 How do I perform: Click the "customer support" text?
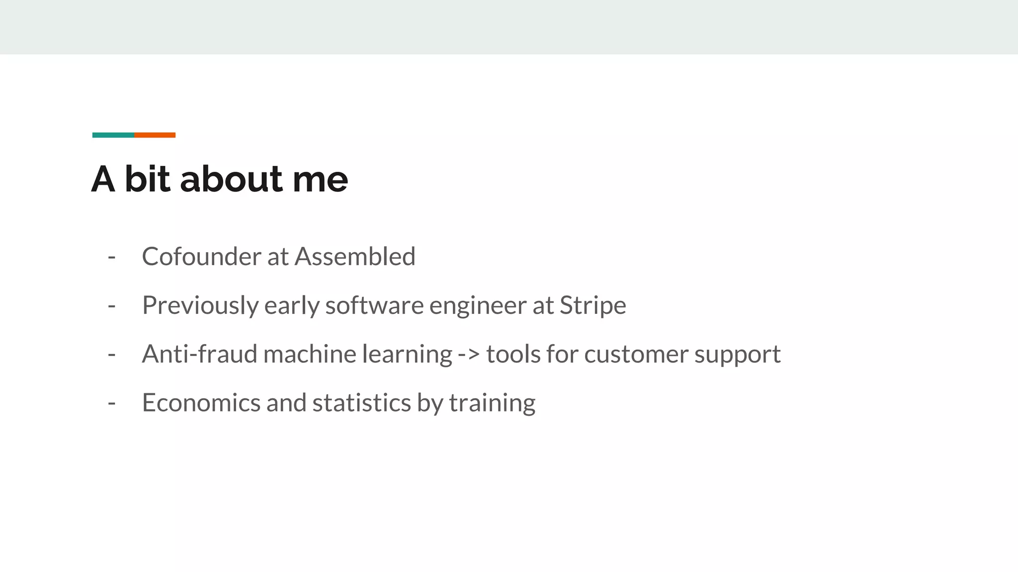point(682,354)
